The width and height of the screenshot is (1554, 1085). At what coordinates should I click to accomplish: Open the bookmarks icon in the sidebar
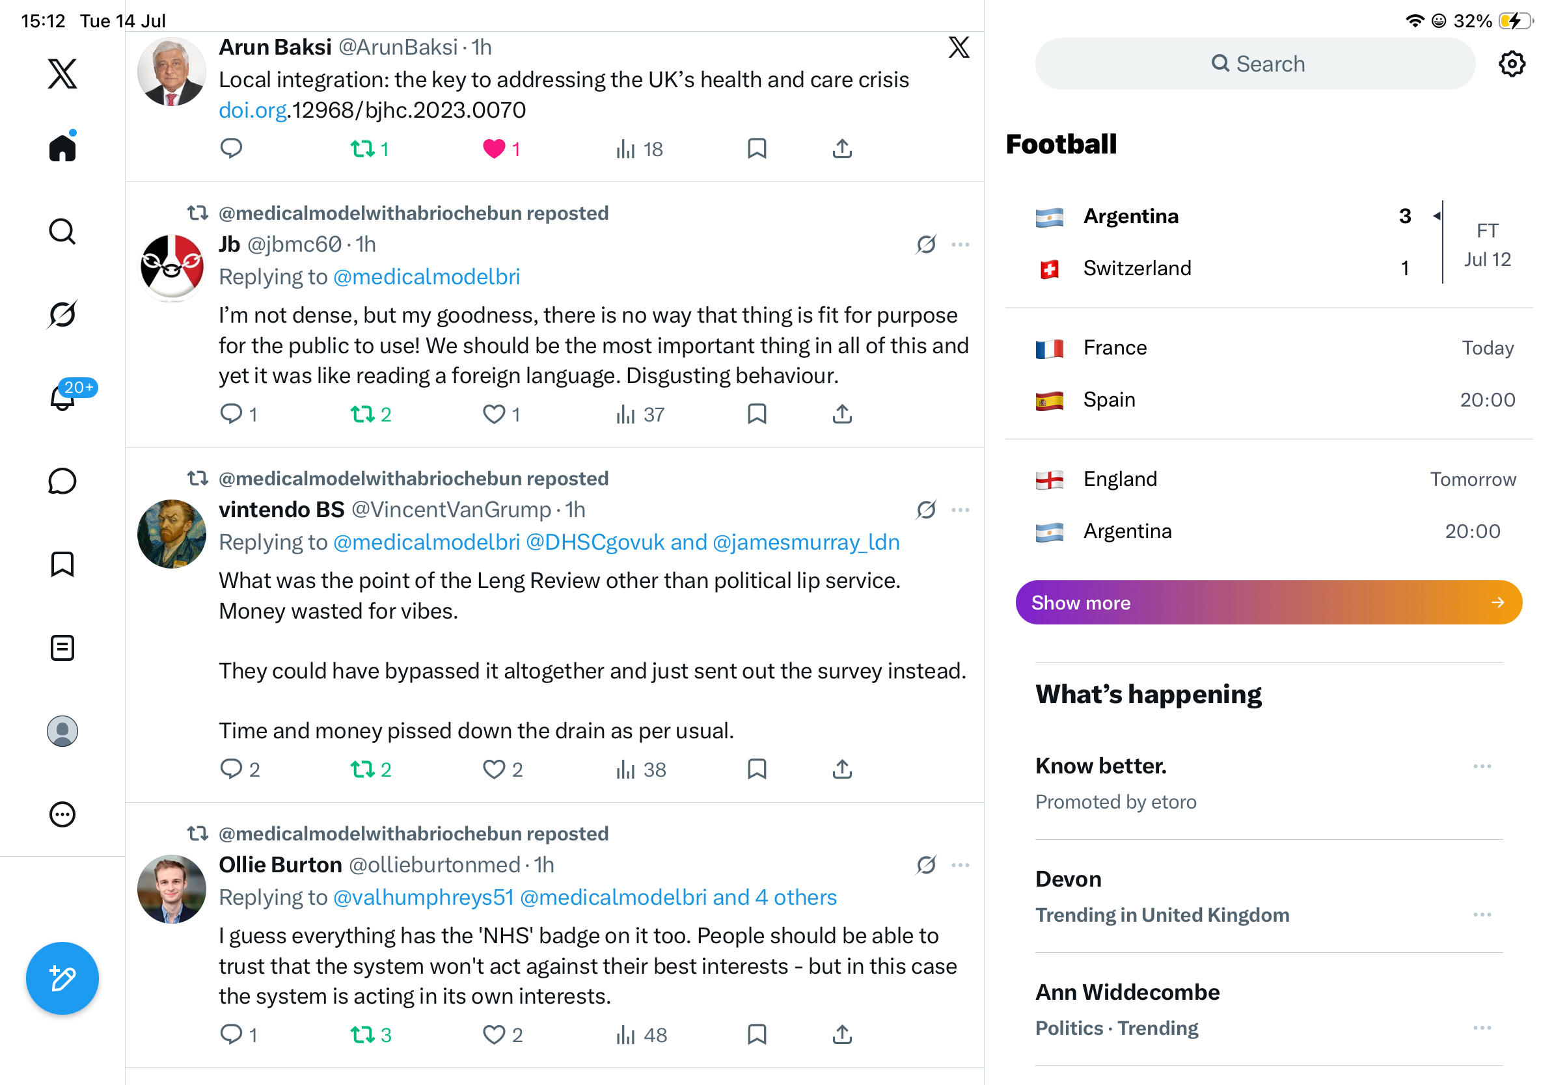(x=62, y=564)
